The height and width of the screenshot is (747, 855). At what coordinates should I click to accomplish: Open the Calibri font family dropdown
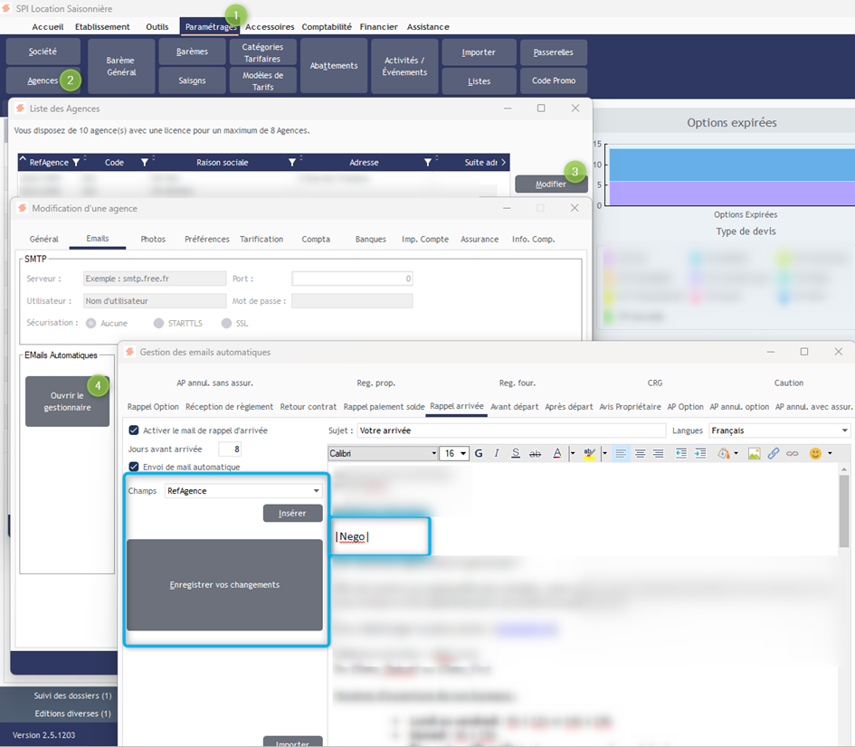pos(432,453)
